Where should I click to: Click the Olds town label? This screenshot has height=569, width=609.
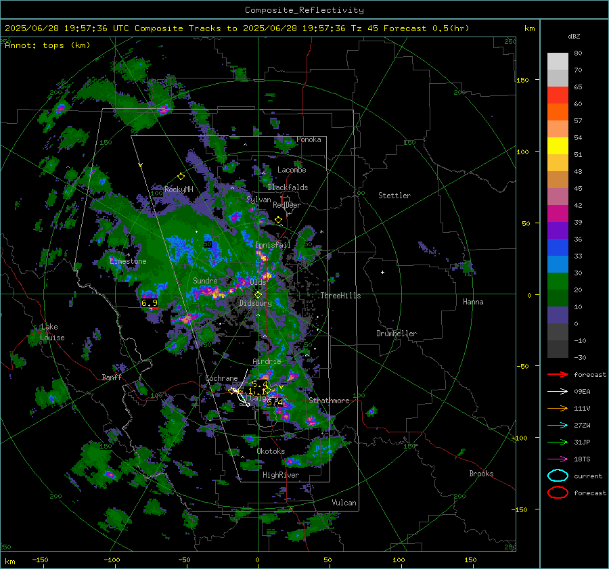(258, 282)
